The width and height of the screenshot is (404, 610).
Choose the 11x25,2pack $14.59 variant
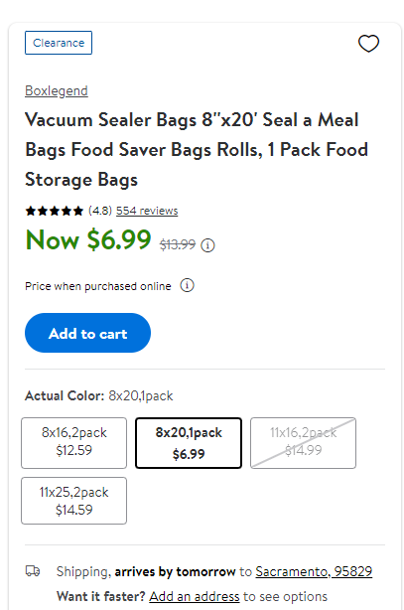[73, 501]
